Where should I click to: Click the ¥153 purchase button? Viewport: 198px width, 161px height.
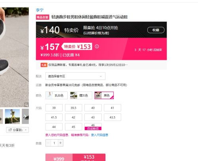pos(89,157)
